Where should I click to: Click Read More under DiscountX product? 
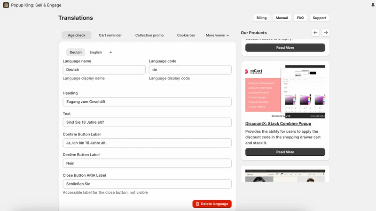[x=285, y=152]
